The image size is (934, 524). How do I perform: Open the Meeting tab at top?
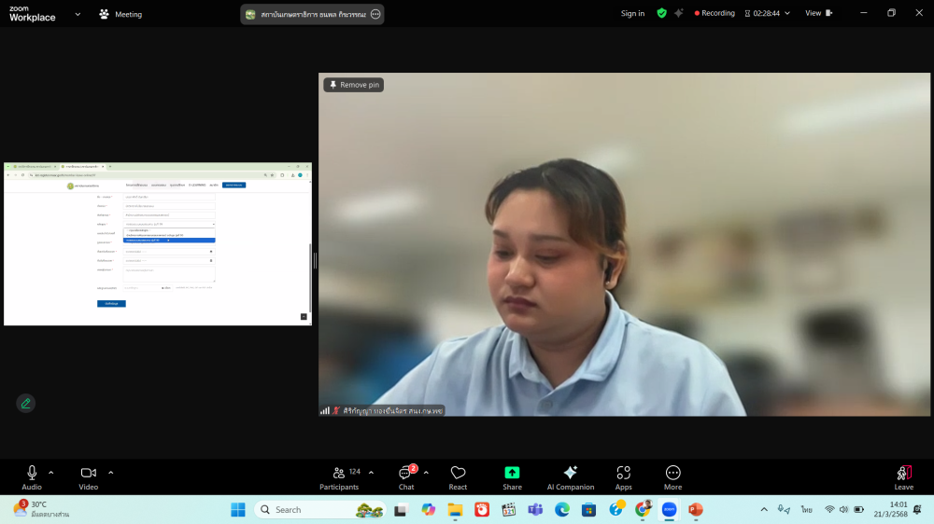click(120, 14)
